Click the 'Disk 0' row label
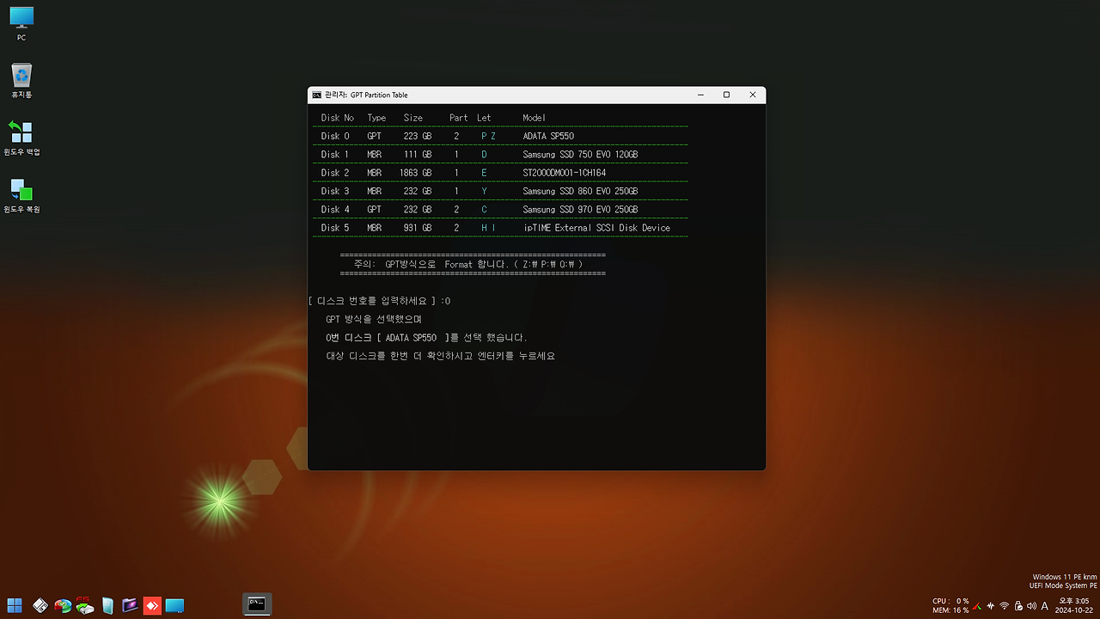This screenshot has width=1100, height=619. coord(335,136)
